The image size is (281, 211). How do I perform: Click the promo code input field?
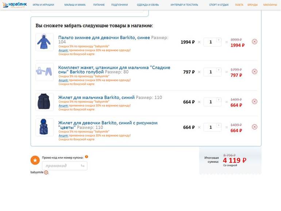61,166
